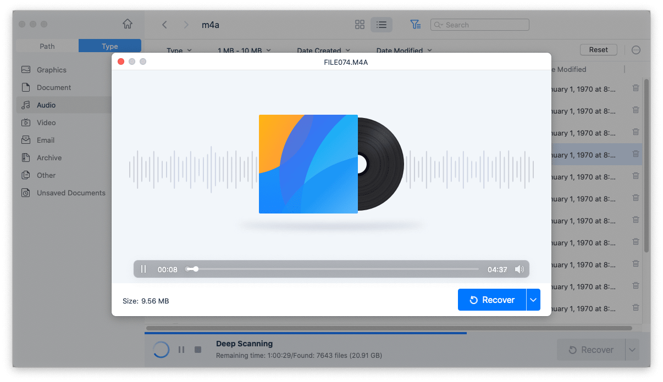Click the Email envelope icon
663x382 pixels.
[26, 140]
